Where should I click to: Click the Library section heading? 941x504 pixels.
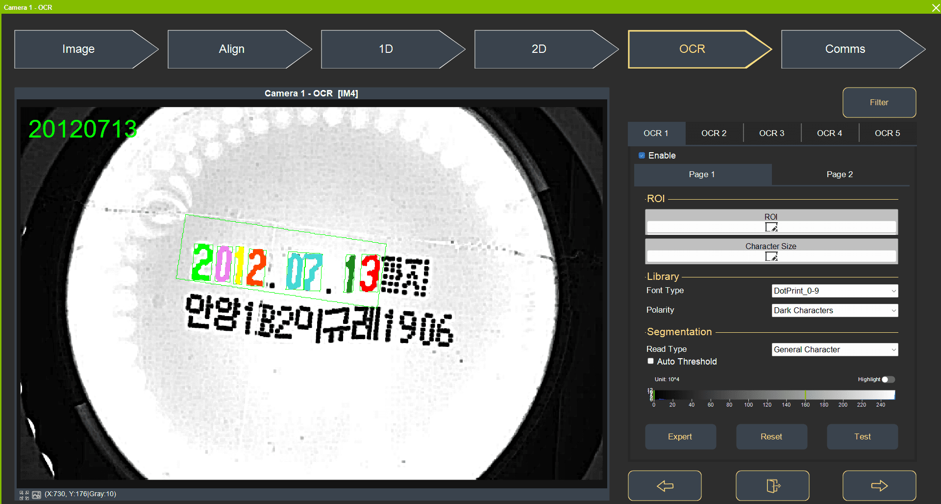click(x=663, y=276)
